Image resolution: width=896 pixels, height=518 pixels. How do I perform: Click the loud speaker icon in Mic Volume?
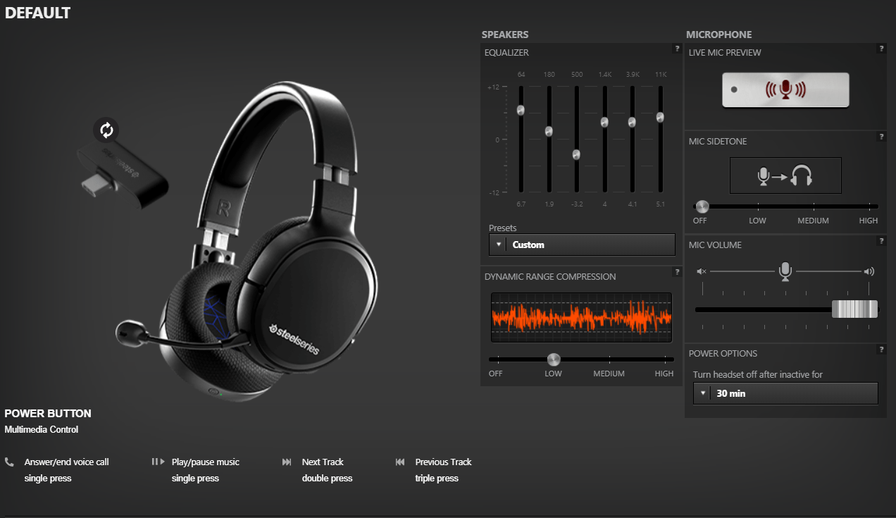click(869, 271)
